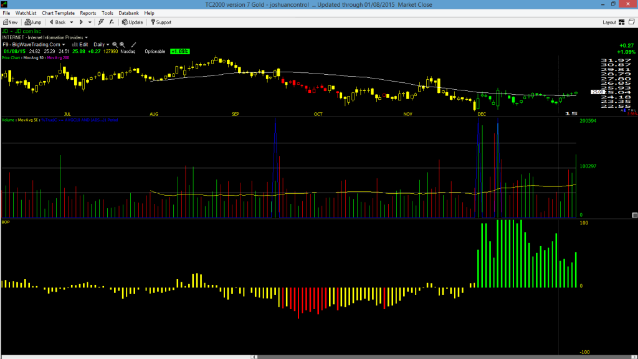Select the drawing line tool

point(133,45)
